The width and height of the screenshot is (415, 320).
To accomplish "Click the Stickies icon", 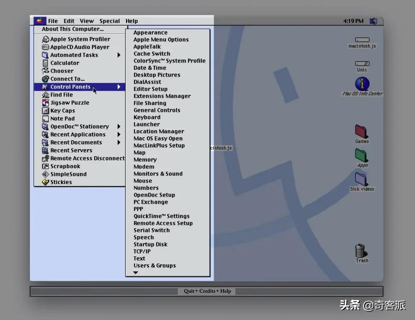I will (x=46, y=182).
